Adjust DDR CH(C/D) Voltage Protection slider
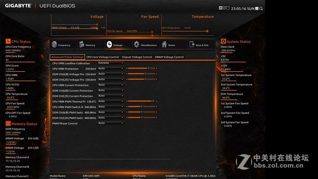 [x=142, y=79]
